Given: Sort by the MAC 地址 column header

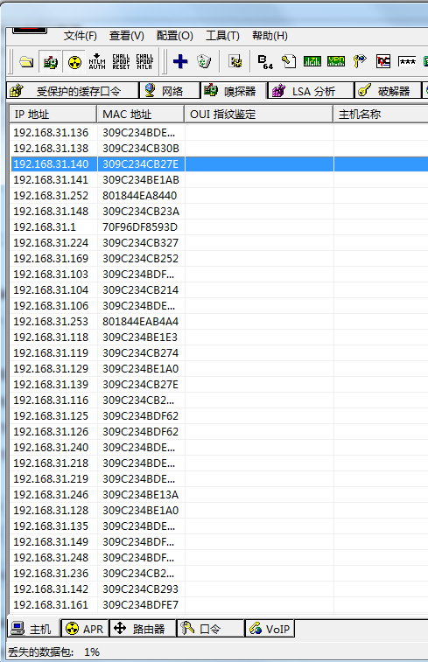Looking at the screenshot, I should (141, 115).
